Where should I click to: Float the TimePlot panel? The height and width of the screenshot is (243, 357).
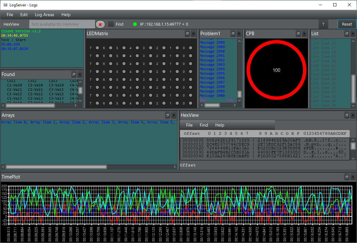347,177
